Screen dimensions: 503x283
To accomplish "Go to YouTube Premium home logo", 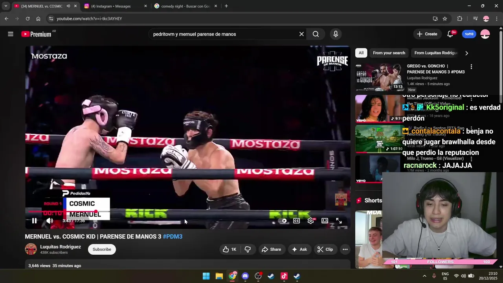I will [x=36, y=34].
